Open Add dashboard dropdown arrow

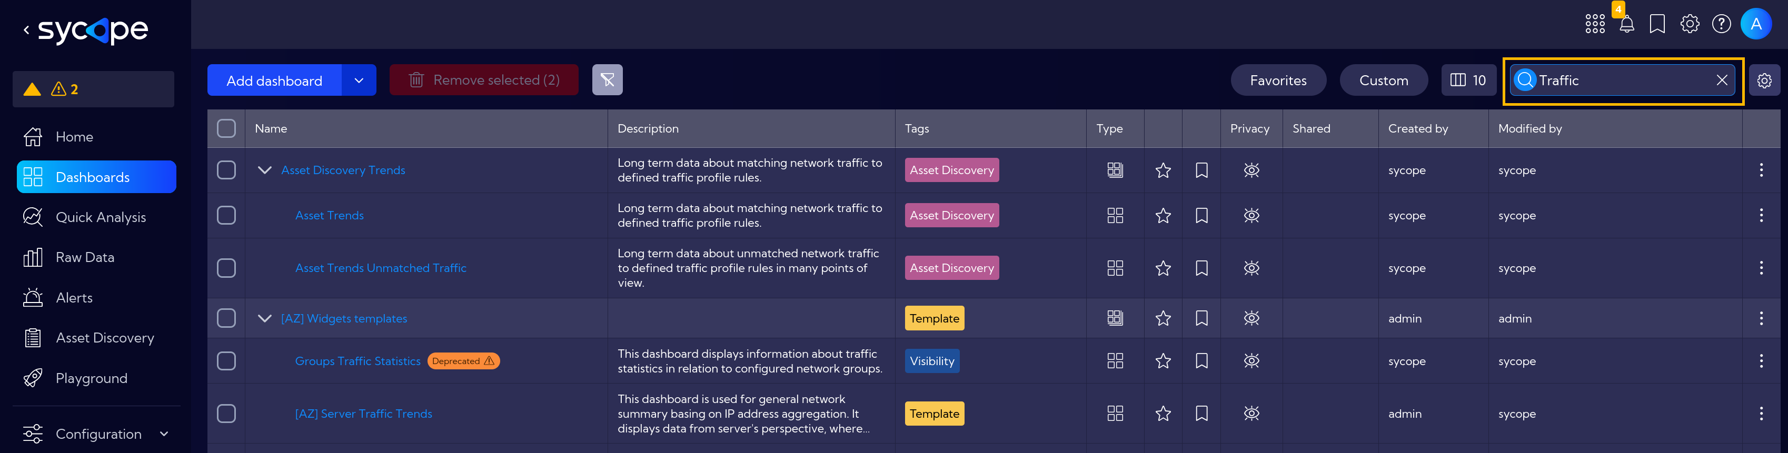[359, 80]
